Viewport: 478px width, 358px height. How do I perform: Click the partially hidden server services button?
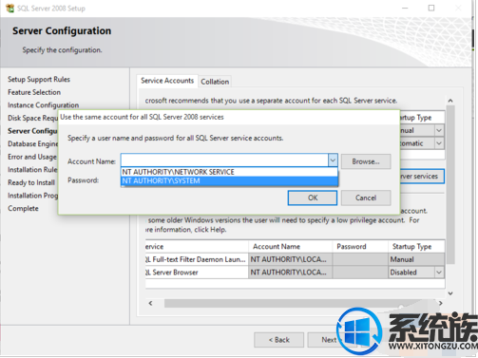422,177
